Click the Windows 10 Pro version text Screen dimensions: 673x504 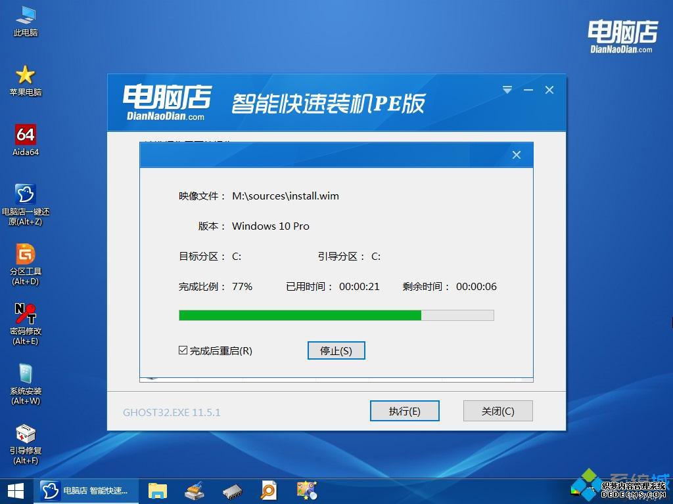[270, 226]
